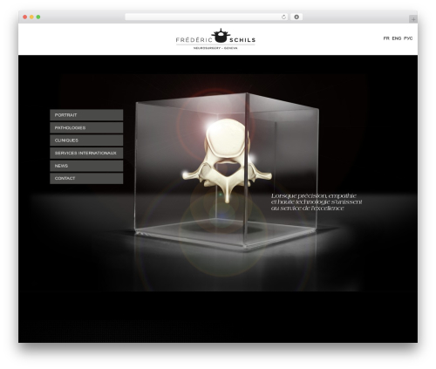Screen dimensions: 436x369
Task: Minimize the window with yellow button
Action: pos(31,17)
